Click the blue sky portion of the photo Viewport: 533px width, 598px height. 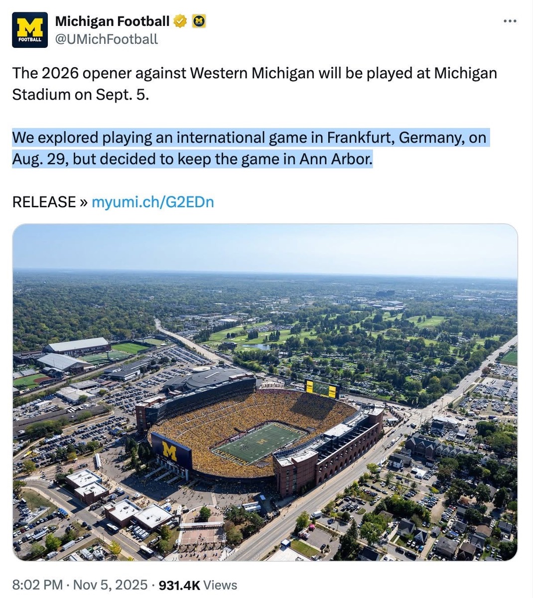265,247
